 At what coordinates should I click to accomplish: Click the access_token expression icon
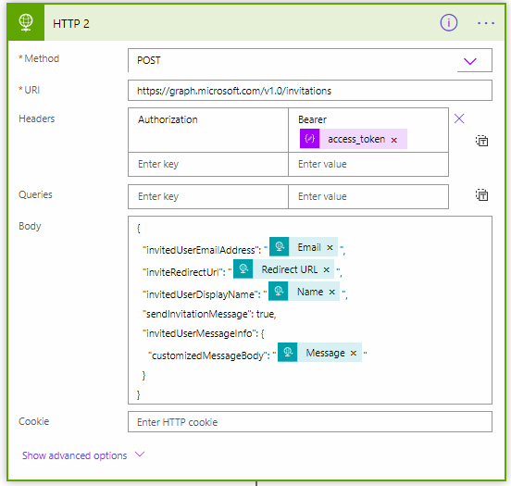point(309,139)
